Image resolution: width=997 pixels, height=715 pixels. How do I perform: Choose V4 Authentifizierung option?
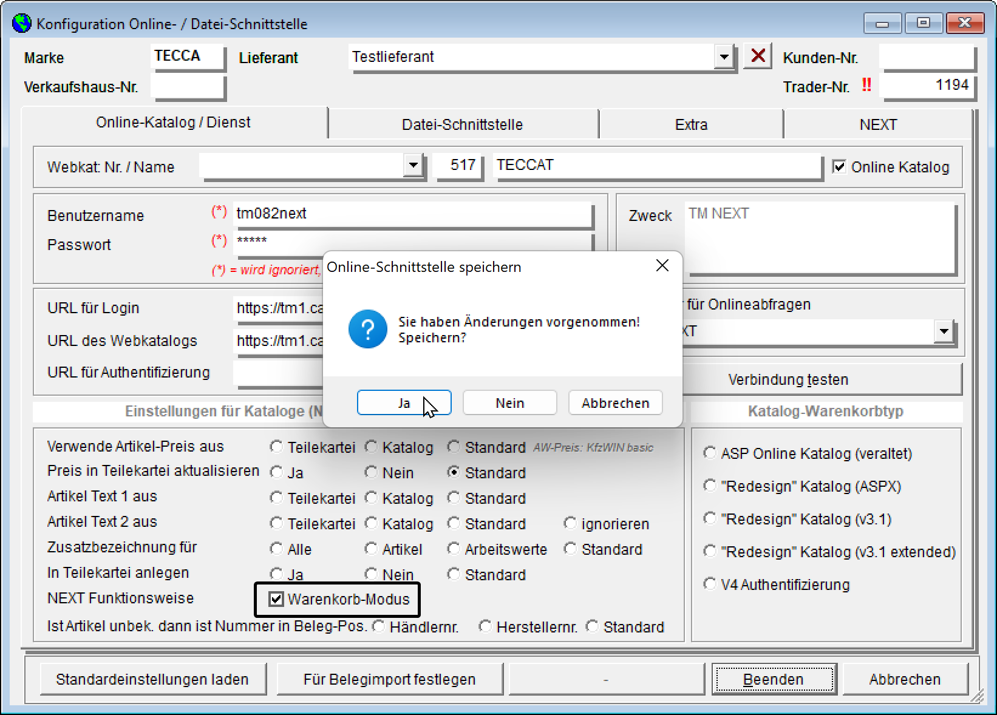click(x=709, y=584)
